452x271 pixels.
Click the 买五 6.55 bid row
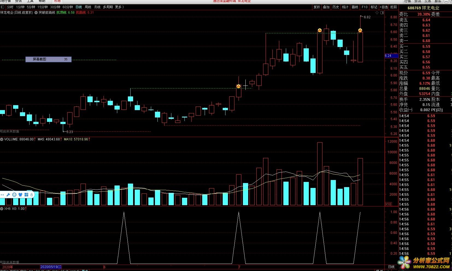[425, 67]
